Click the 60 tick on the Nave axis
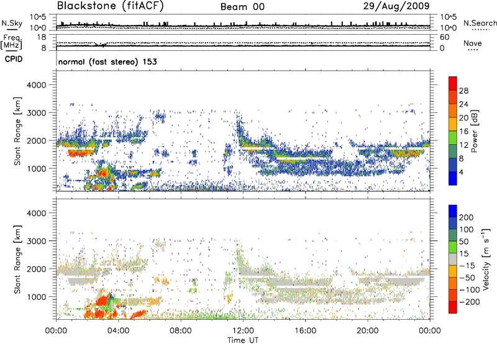Screen dimensions: 497x344 tap(444, 37)
